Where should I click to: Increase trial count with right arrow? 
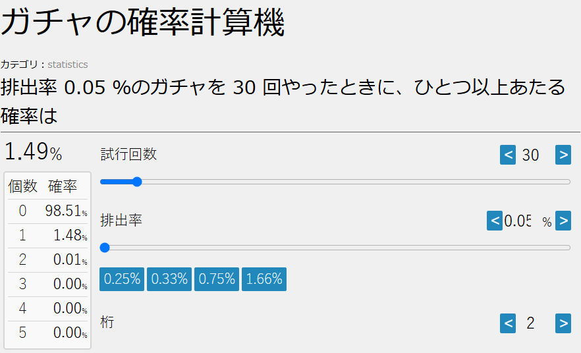pyautogui.click(x=563, y=155)
